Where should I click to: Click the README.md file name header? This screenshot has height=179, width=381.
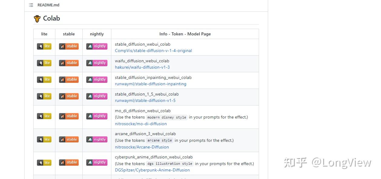pos(48,5)
